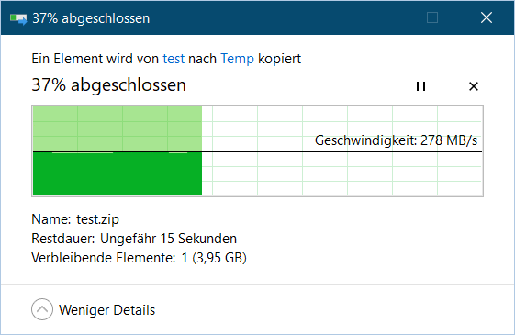Open the source folder link 'test'
The width and height of the screenshot is (515, 335).
[x=174, y=59]
